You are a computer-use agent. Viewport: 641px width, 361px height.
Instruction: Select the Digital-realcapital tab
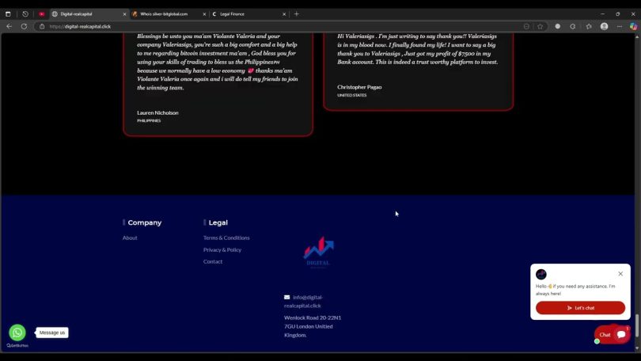click(89, 14)
